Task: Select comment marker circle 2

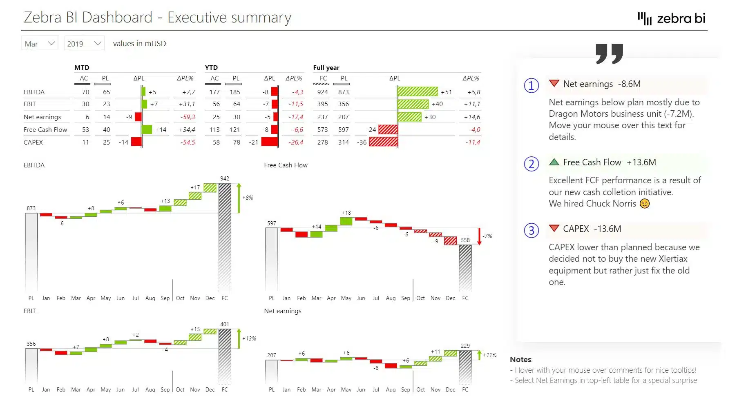Action: pyautogui.click(x=531, y=164)
